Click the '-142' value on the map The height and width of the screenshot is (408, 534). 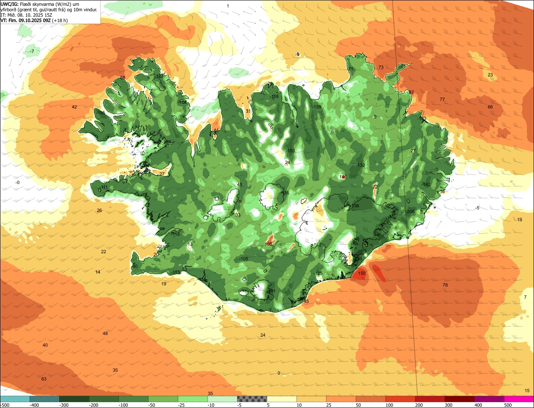(x=426, y=184)
